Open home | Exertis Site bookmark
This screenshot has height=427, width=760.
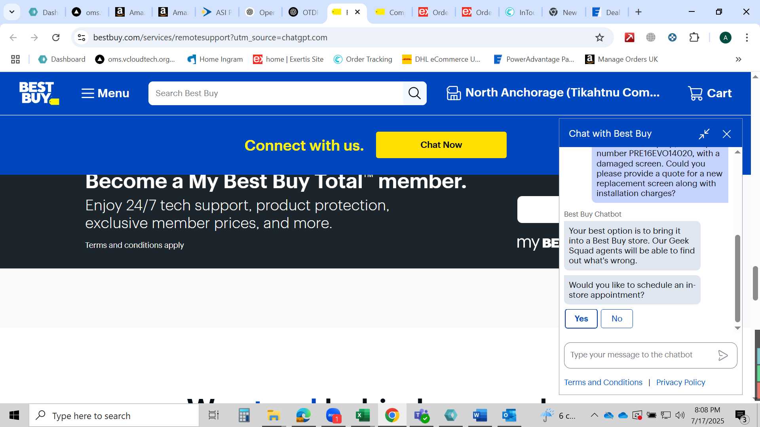coord(289,59)
